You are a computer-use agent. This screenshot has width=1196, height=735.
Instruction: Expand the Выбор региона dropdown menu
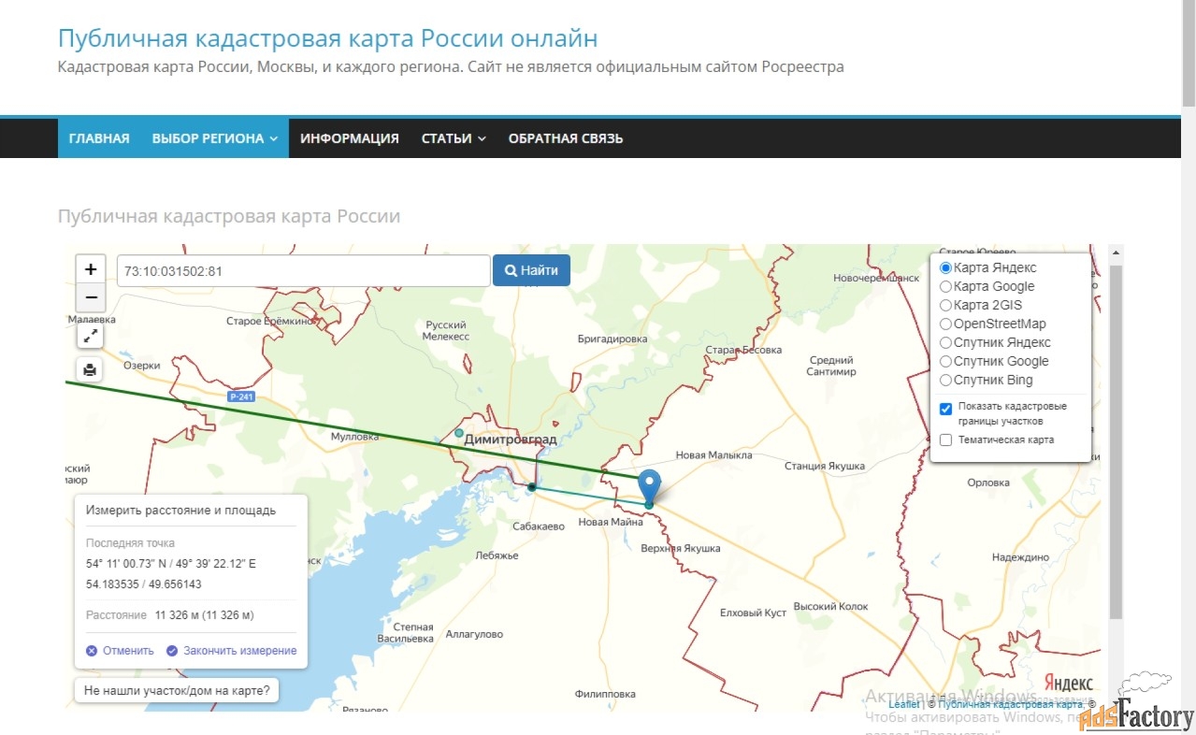[x=214, y=138]
